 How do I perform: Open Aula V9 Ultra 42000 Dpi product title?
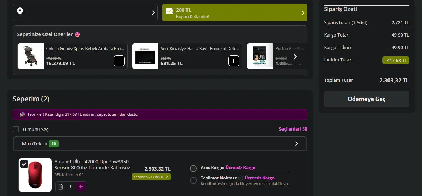(x=94, y=165)
